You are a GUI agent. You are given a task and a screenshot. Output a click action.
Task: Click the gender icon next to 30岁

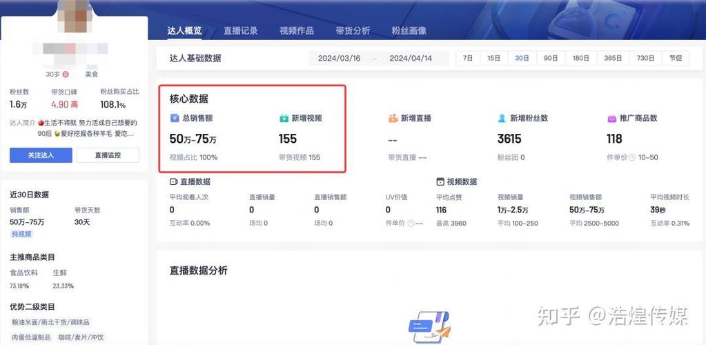coord(66,75)
